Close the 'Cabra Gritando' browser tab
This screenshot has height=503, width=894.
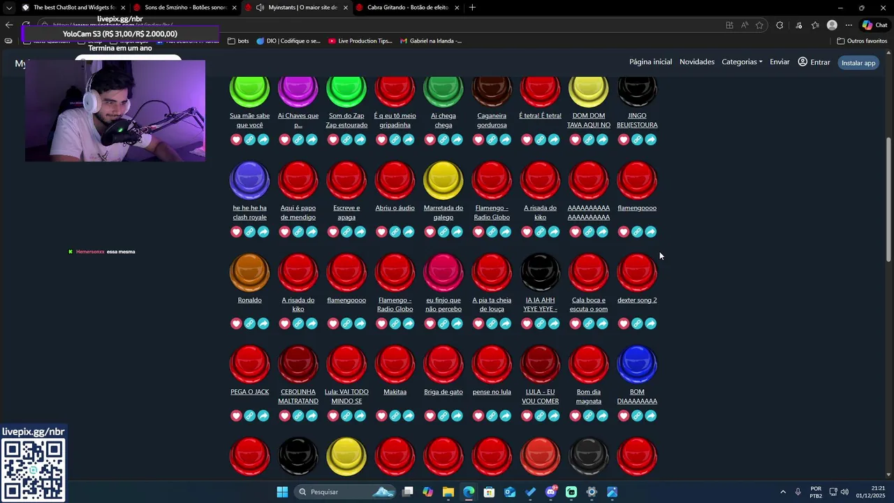click(457, 8)
